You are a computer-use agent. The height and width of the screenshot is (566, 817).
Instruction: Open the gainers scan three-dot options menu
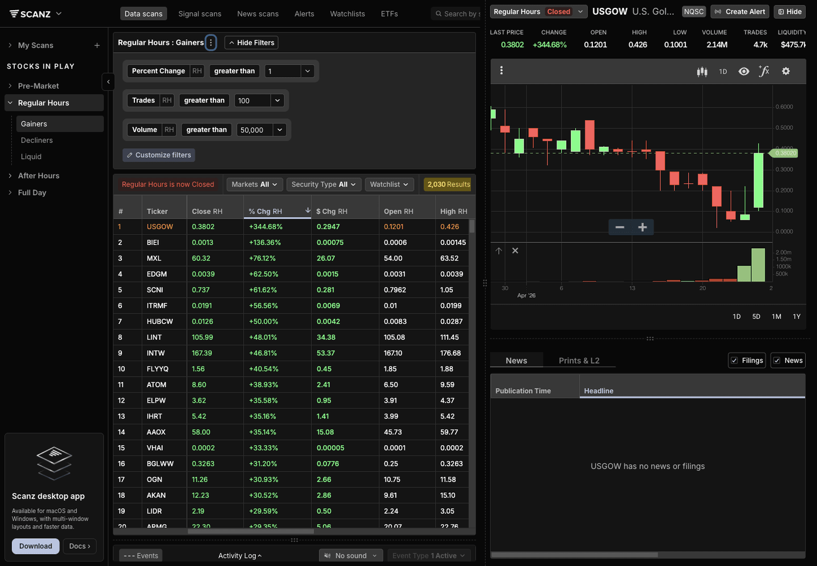tap(210, 43)
